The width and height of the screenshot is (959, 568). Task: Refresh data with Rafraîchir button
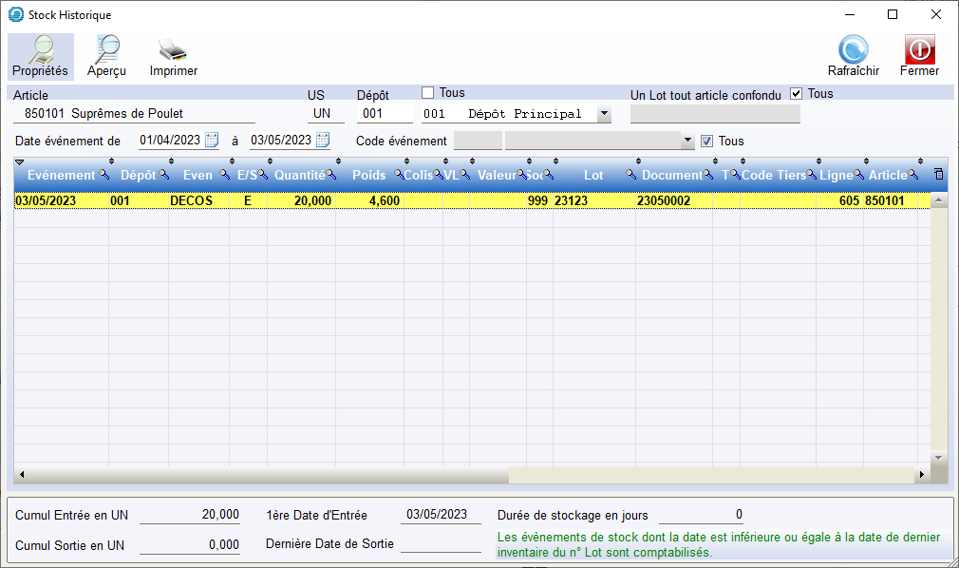pos(853,57)
